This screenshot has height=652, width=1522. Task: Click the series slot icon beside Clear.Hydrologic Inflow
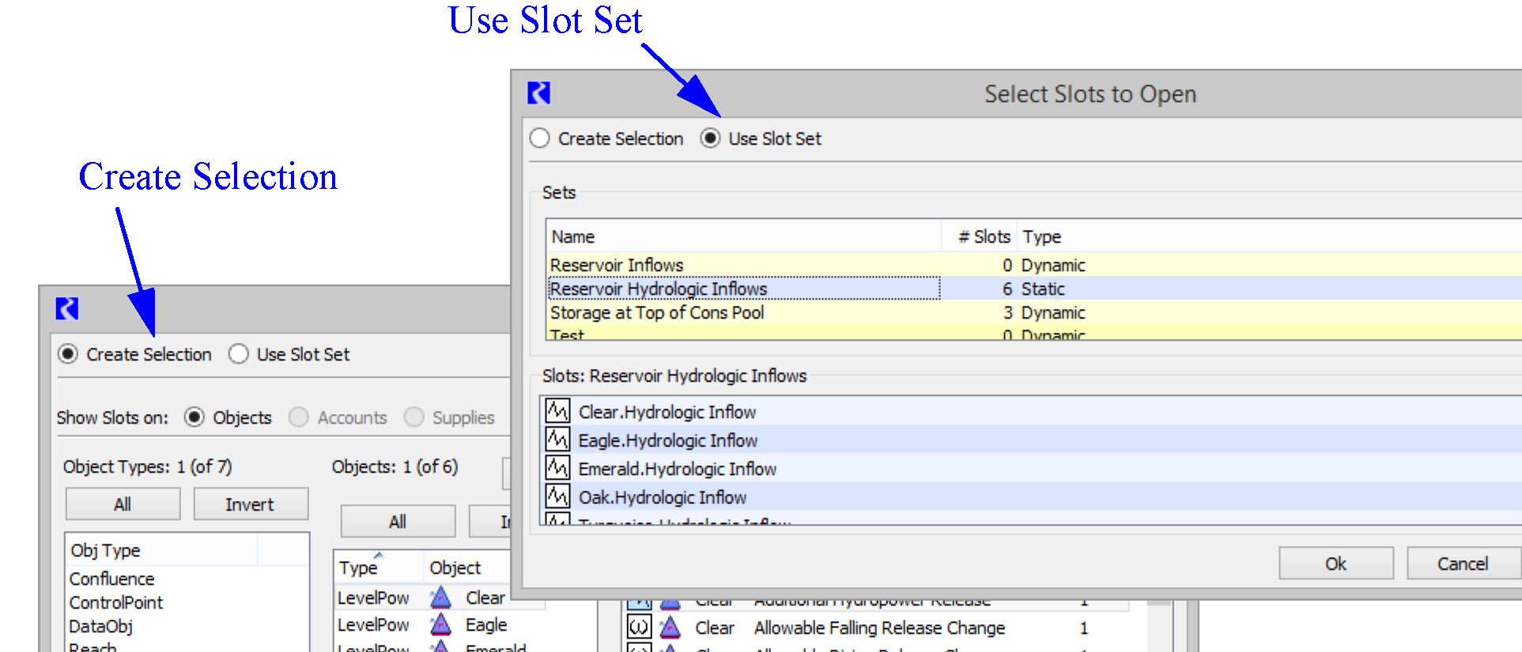click(557, 411)
